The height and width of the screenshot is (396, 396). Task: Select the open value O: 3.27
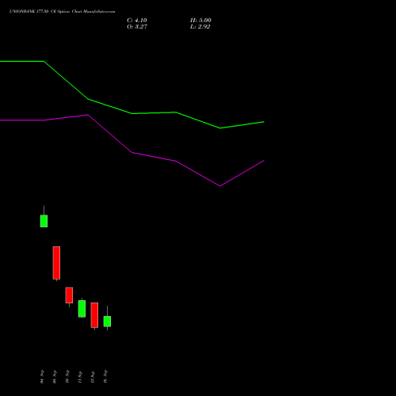(137, 27)
